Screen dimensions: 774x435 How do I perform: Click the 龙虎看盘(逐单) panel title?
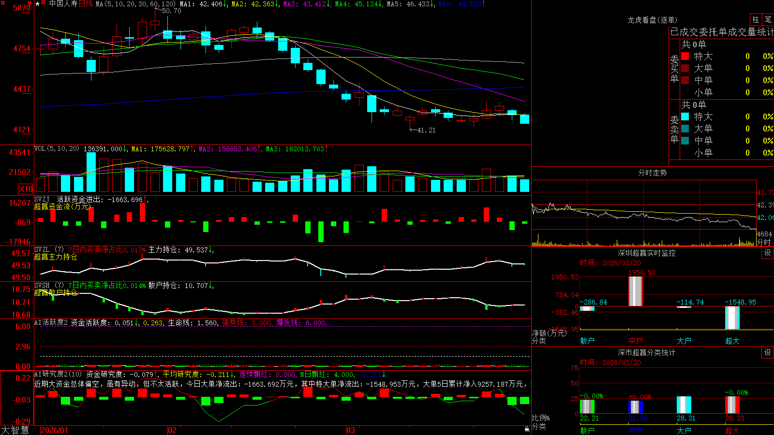pyautogui.click(x=652, y=20)
